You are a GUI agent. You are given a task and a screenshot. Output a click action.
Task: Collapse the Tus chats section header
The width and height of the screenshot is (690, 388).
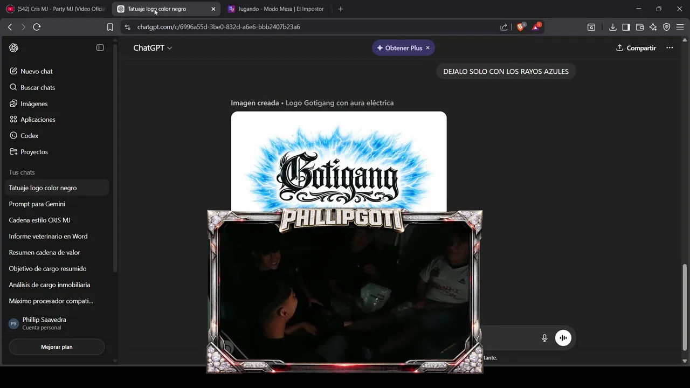(22, 172)
